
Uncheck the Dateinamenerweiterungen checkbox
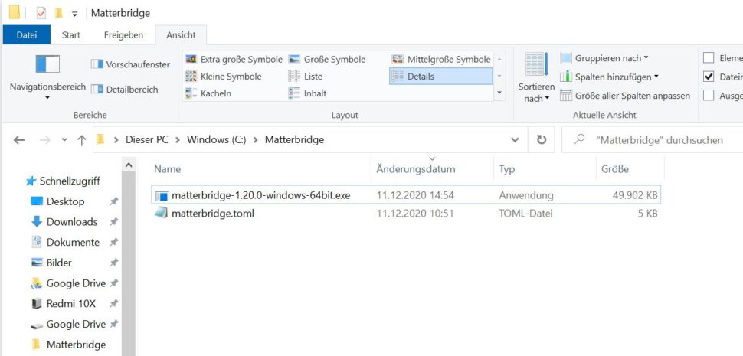coord(709,77)
